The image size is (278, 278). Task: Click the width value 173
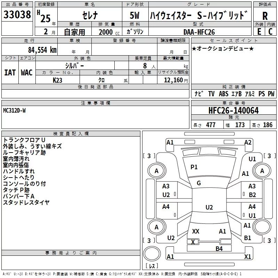click(240, 125)
